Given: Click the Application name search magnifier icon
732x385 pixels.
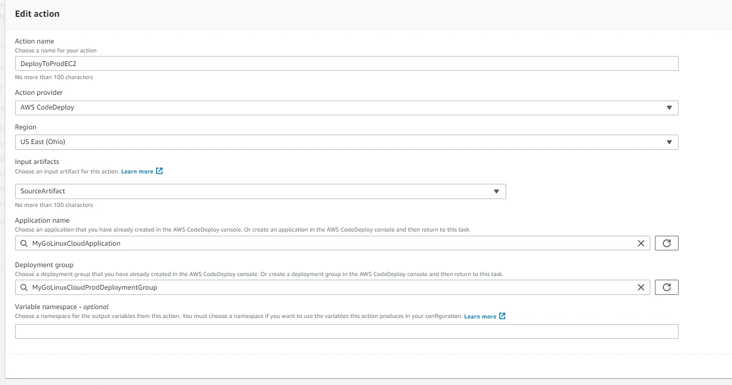Looking at the screenshot, I should (x=24, y=244).
